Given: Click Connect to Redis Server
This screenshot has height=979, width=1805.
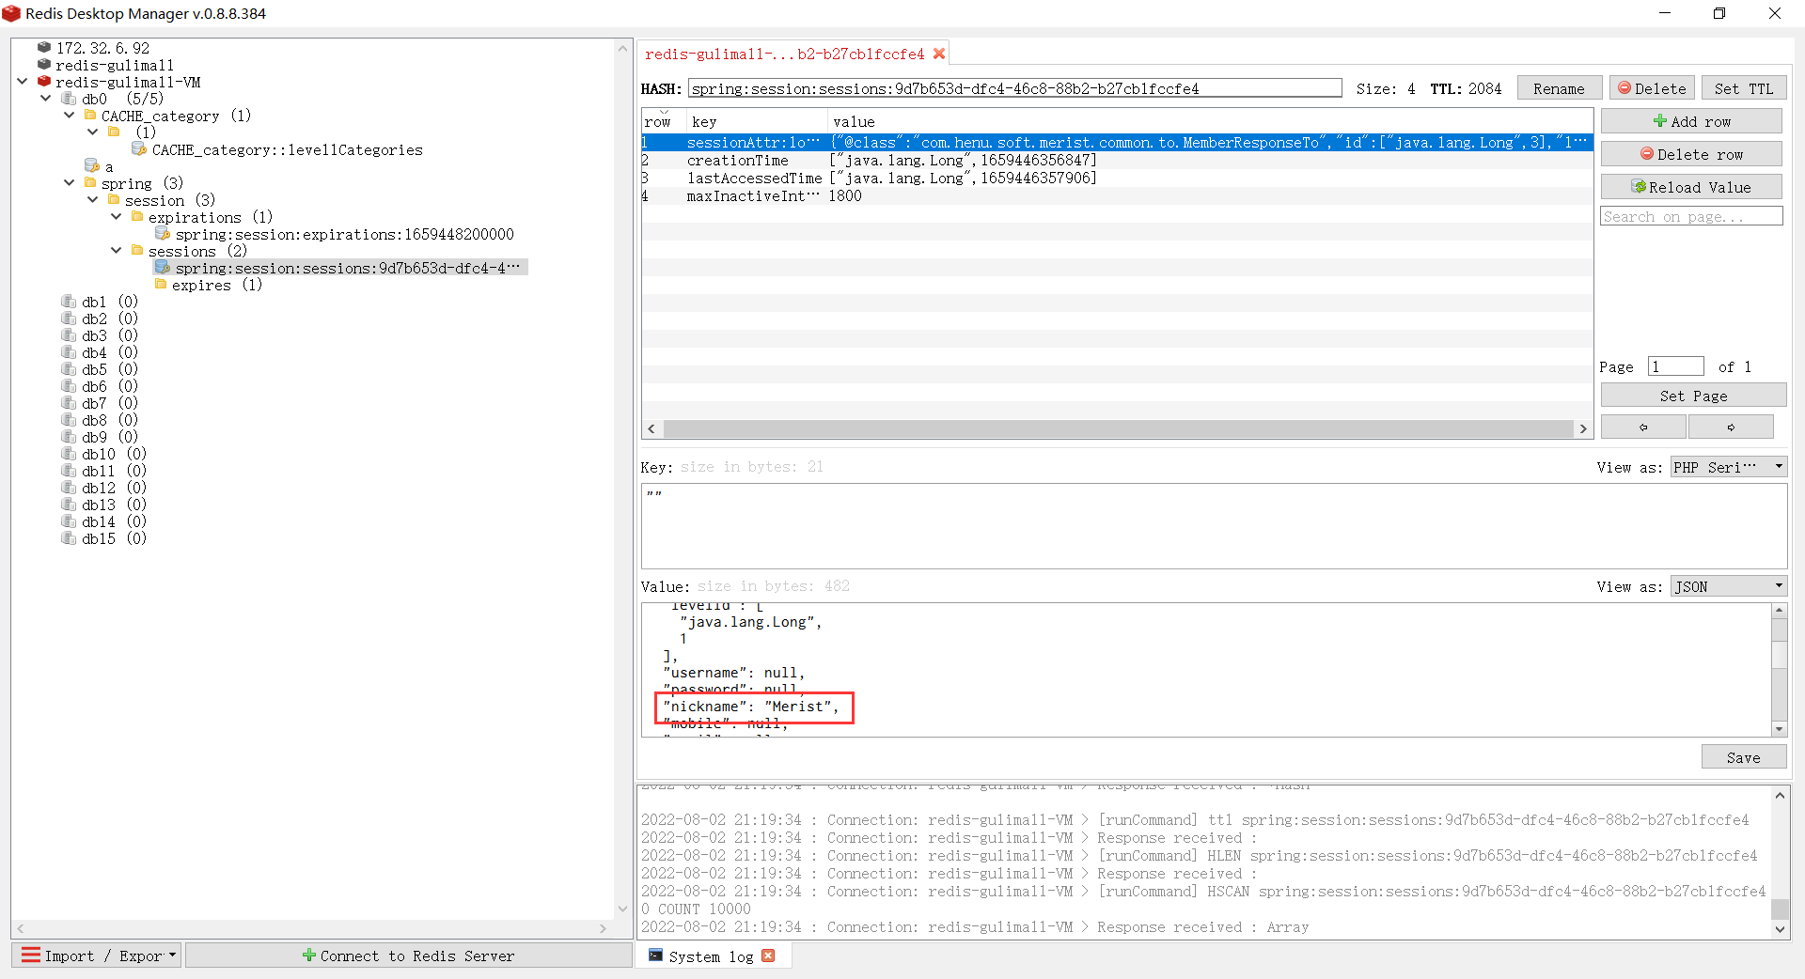Looking at the screenshot, I should (x=409, y=956).
